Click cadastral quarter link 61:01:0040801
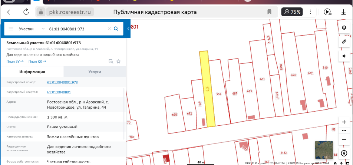This screenshot has width=353, height=165. pos(59,92)
